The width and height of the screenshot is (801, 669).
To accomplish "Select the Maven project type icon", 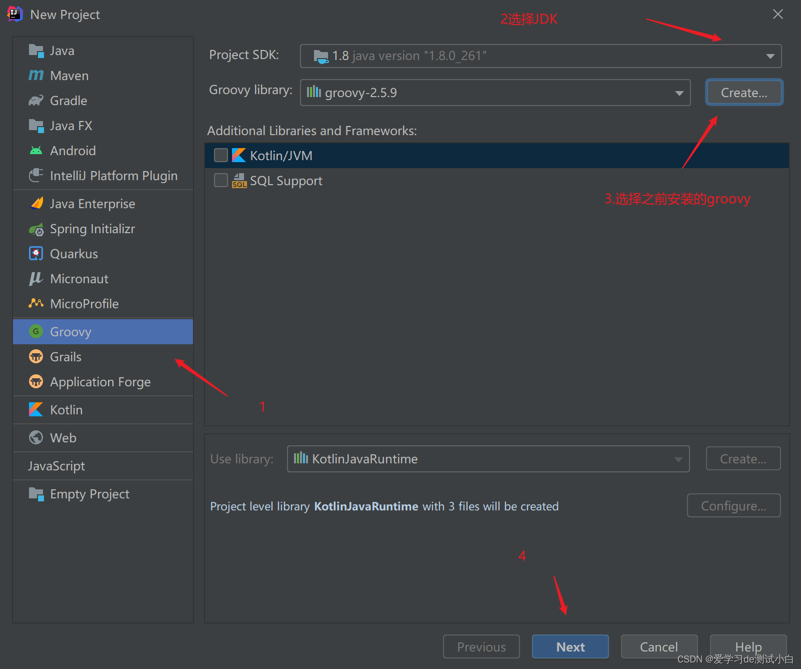I will pos(35,75).
